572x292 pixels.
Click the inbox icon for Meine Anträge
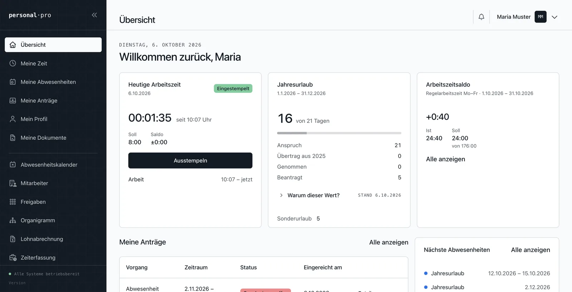[13, 100]
